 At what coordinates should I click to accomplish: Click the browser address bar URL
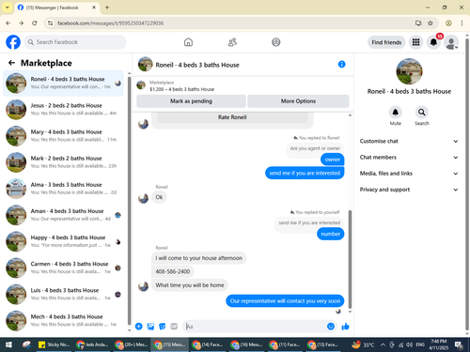click(110, 23)
